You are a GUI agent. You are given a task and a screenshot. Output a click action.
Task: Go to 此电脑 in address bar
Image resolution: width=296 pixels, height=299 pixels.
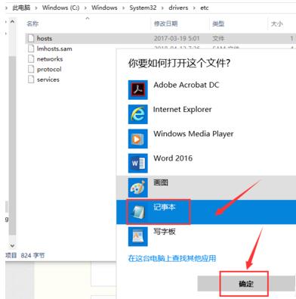click(21, 8)
